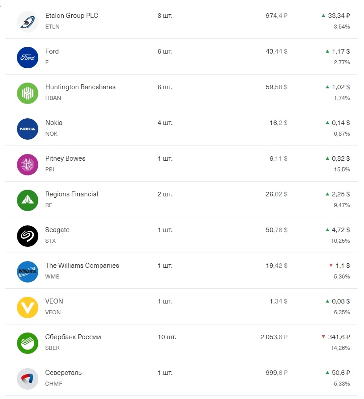Open the Северсталь stock name
This screenshot has width=364, height=399.
(x=64, y=373)
